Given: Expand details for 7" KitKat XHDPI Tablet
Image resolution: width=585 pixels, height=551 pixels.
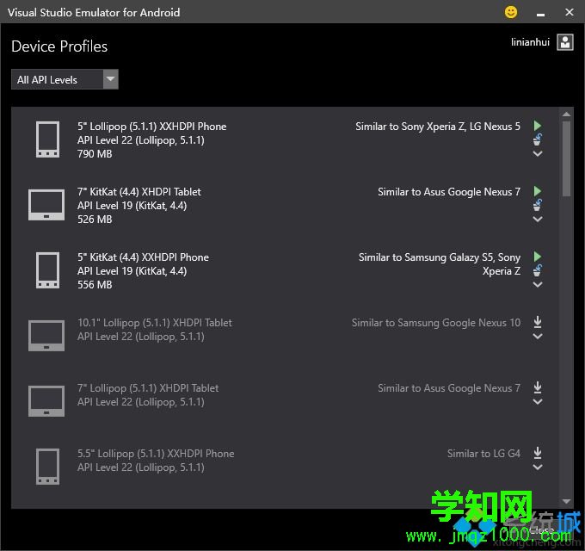Looking at the screenshot, I should [537, 219].
